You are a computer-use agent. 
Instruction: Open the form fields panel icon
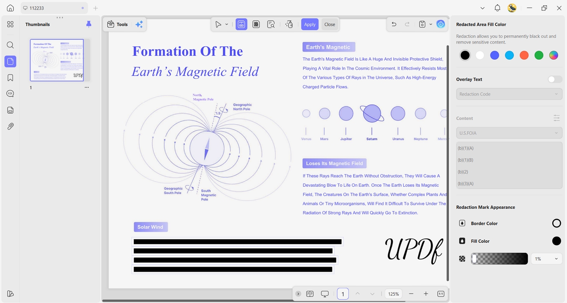click(10, 110)
